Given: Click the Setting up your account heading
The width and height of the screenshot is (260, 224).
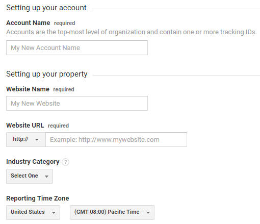Looking at the screenshot, I should (x=46, y=8).
